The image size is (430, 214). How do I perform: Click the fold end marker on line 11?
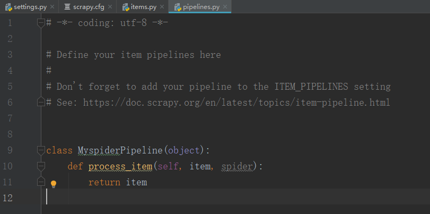(41, 182)
